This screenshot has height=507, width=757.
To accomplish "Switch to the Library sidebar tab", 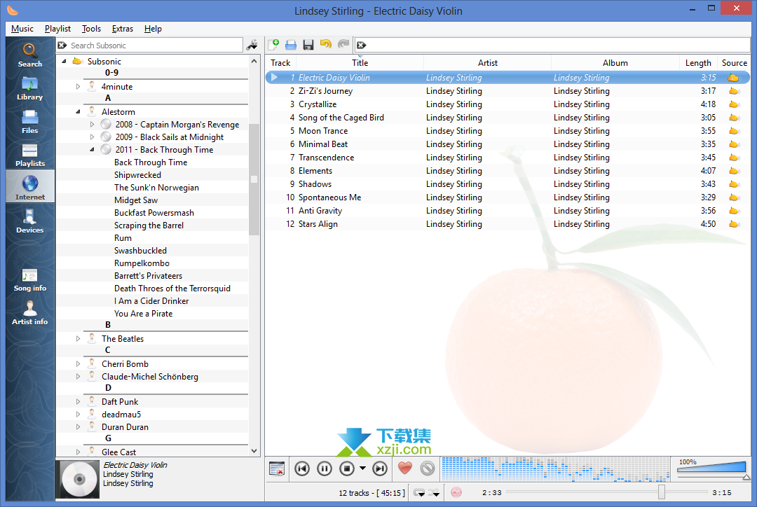I will [x=30, y=88].
